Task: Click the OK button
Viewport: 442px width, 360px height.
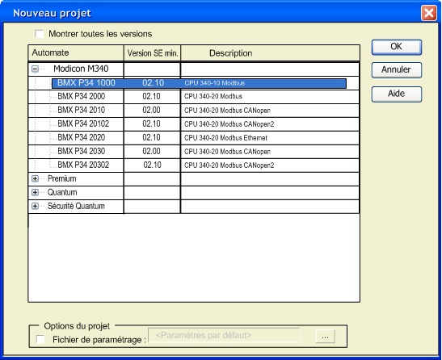Action: (396, 47)
